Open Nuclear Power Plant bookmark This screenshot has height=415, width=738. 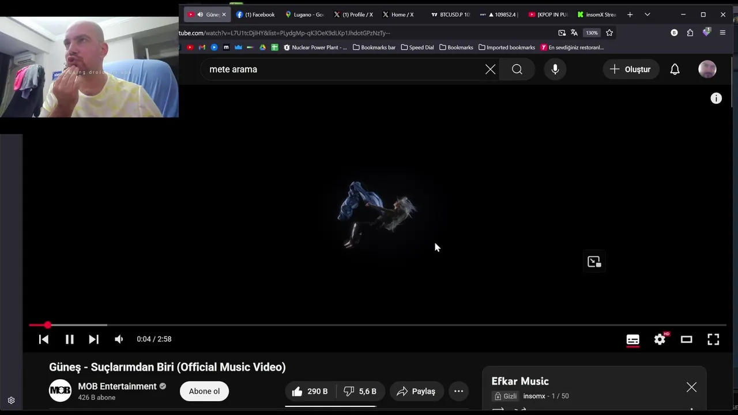315,47
